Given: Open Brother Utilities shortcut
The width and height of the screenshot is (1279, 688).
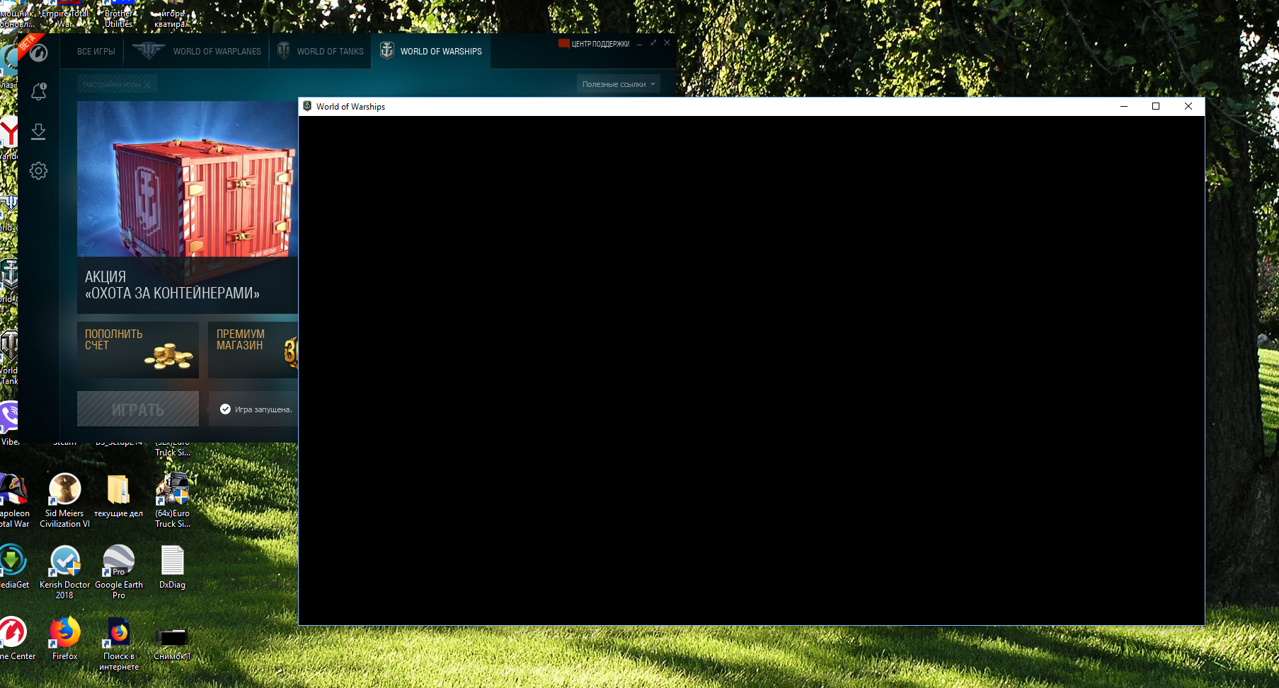Looking at the screenshot, I should [x=118, y=14].
